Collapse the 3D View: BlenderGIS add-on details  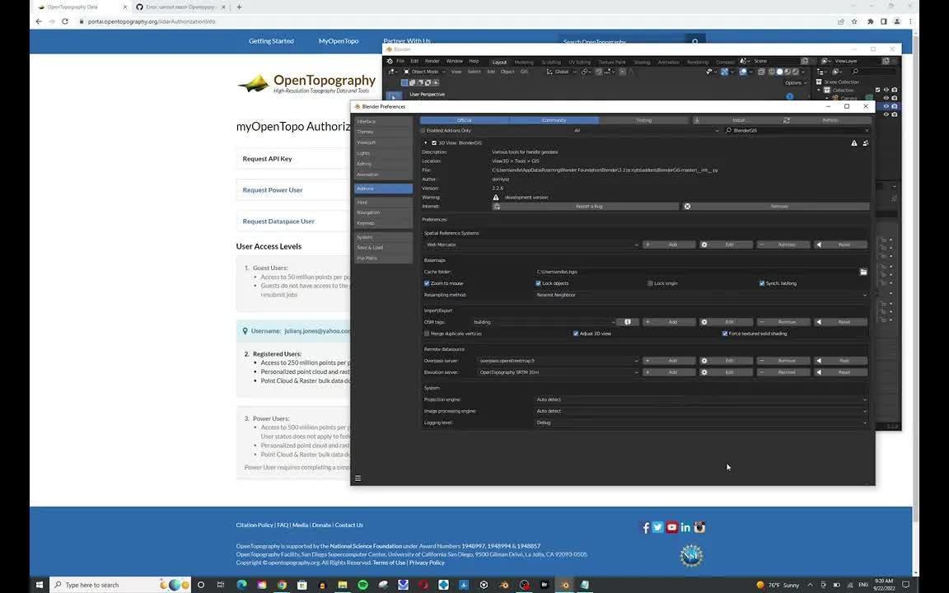(x=425, y=143)
